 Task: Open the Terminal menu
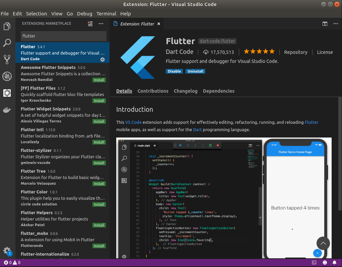[x=106, y=13]
